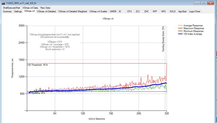Click the 'Active Sessions' axis label
Image resolution: width=217 pixels, height=123 pixels.
[x=97, y=119]
